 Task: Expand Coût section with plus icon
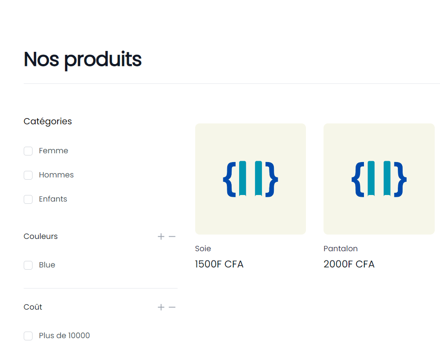click(x=161, y=307)
